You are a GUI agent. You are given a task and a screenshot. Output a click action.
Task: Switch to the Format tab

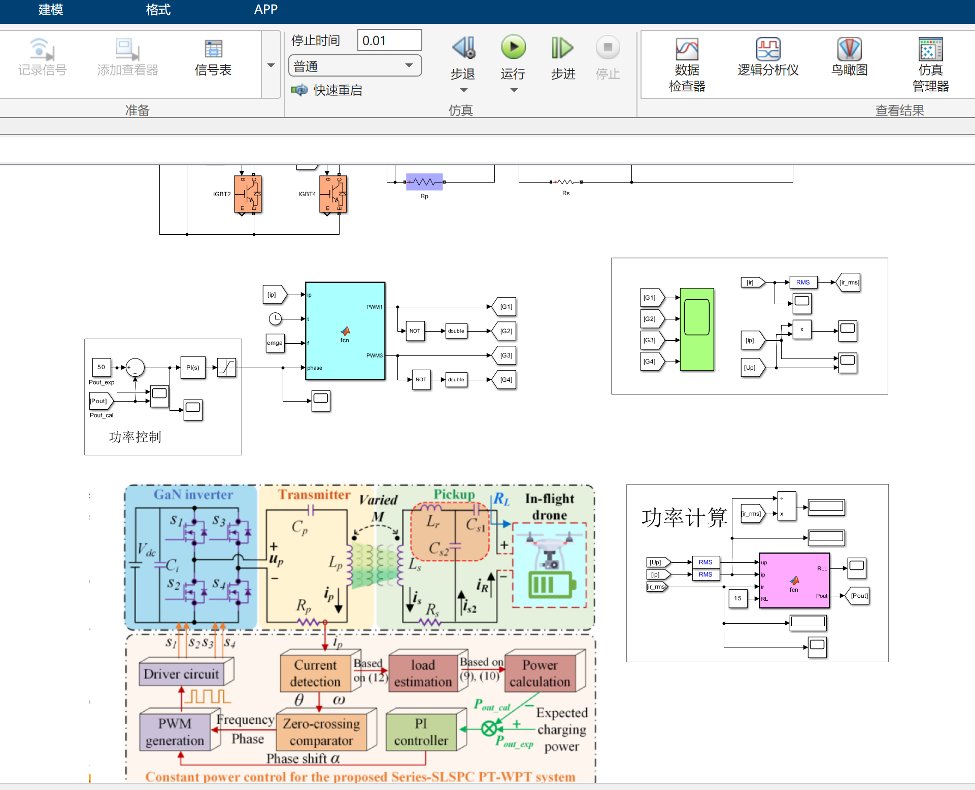click(x=158, y=10)
